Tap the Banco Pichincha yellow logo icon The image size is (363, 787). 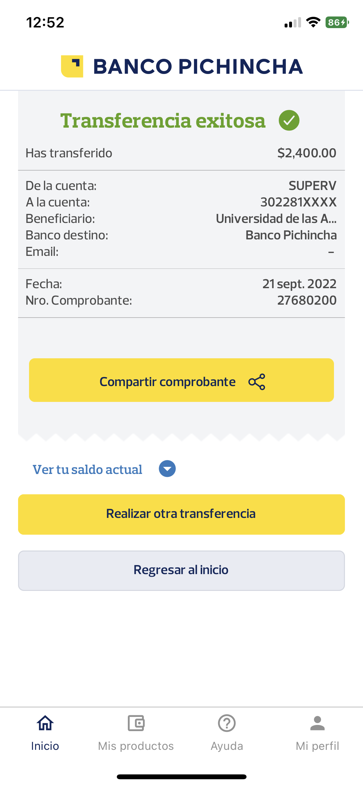72,66
